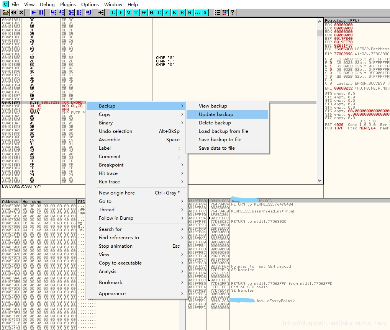Image resolution: width=390 pixels, height=330 pixels.
Task: Open the Options menu
Action: pyautogui.click(x=90, y=5)
